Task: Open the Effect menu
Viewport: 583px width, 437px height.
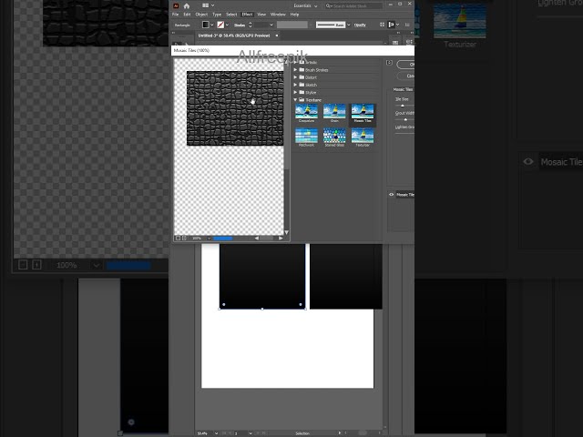Action: tap(247, 15)
